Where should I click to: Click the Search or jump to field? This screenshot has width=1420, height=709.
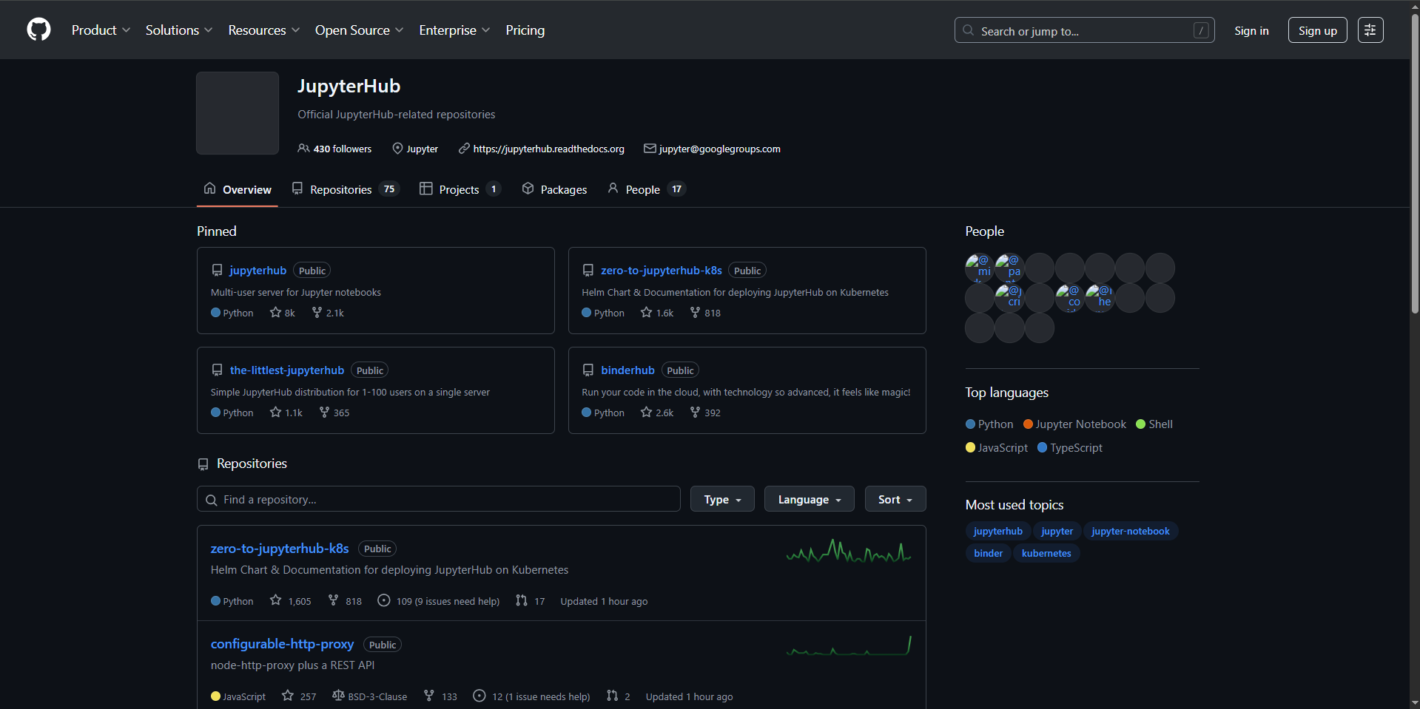[x=1084, y=30]
